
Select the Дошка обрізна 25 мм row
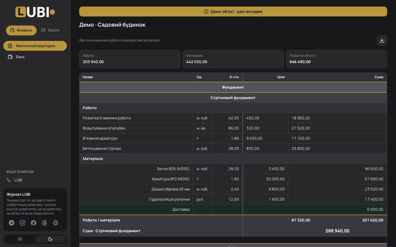click(x=233, y=189)
